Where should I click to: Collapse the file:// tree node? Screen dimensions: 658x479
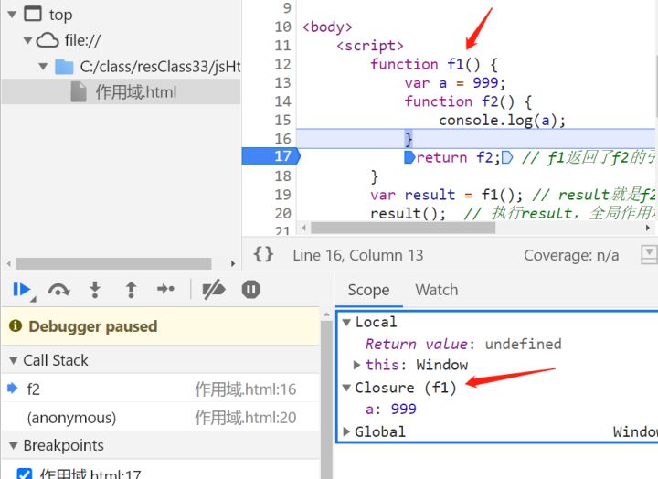tap(27, 41)
